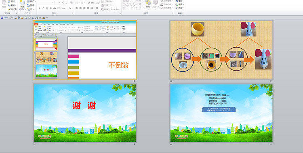Open the Align Text (对齐文本) dropdown
This screenshot has width=303, height=153.
107,5
